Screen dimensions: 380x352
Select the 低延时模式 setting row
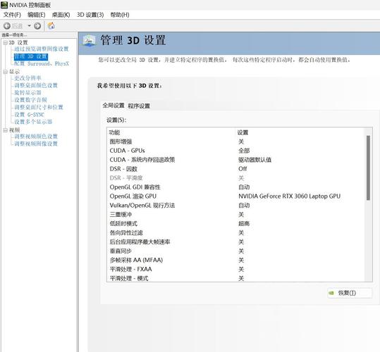pyautogui.click(x=235, y=224)
